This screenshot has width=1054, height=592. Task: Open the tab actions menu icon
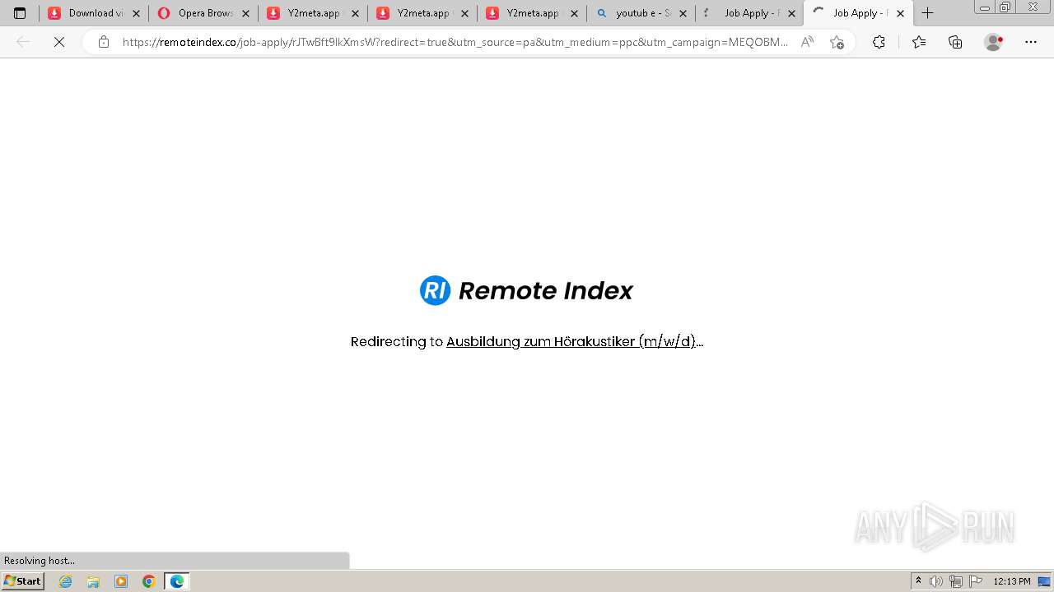pos(20,13)
